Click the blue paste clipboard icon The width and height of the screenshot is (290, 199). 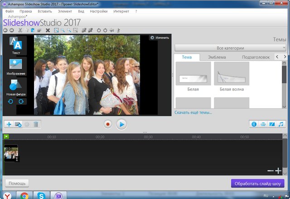coord(33,30)
